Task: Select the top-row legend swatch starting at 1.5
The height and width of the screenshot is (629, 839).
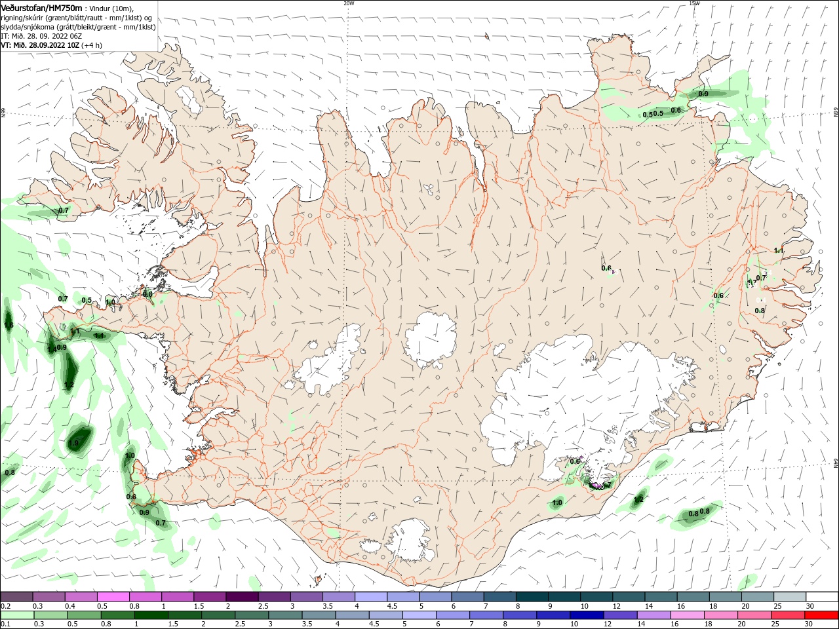Action: click(210, 597)
